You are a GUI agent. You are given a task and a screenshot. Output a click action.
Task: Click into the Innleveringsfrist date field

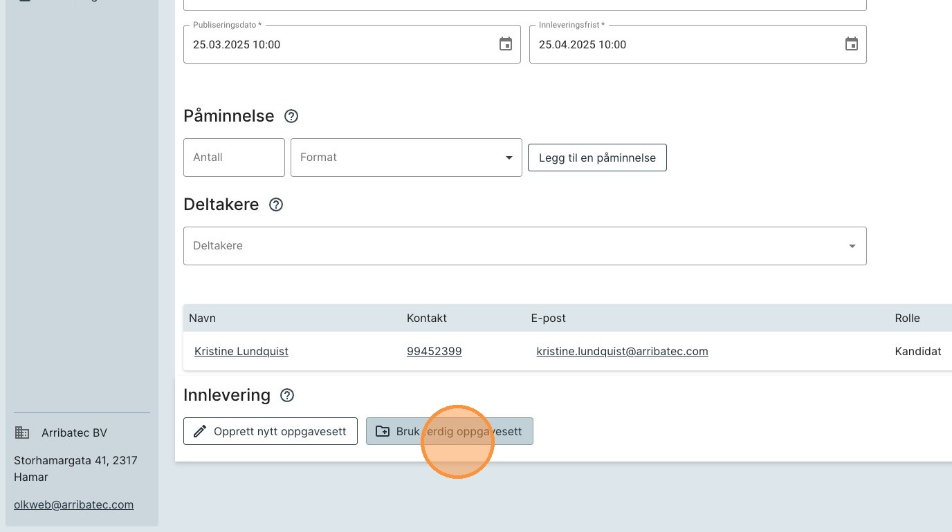click(x=685, y=45)
